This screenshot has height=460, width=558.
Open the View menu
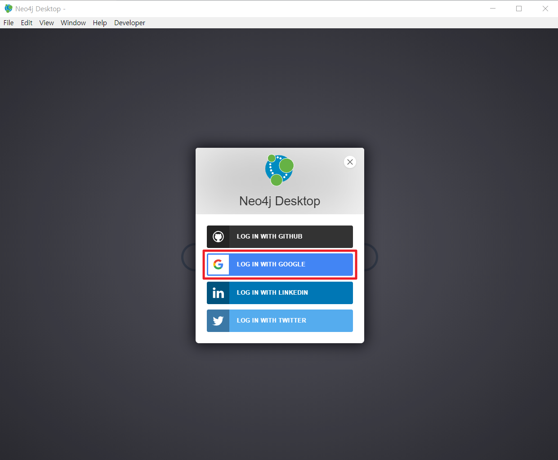pyautogui.click(x=46, y=23)
